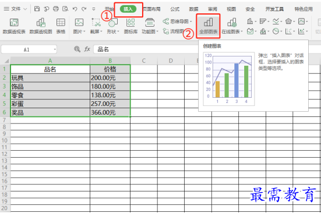Insert a bubble chart from ribbon
The width and height of the screenshot is (321, 213).
tap(301, 31)
